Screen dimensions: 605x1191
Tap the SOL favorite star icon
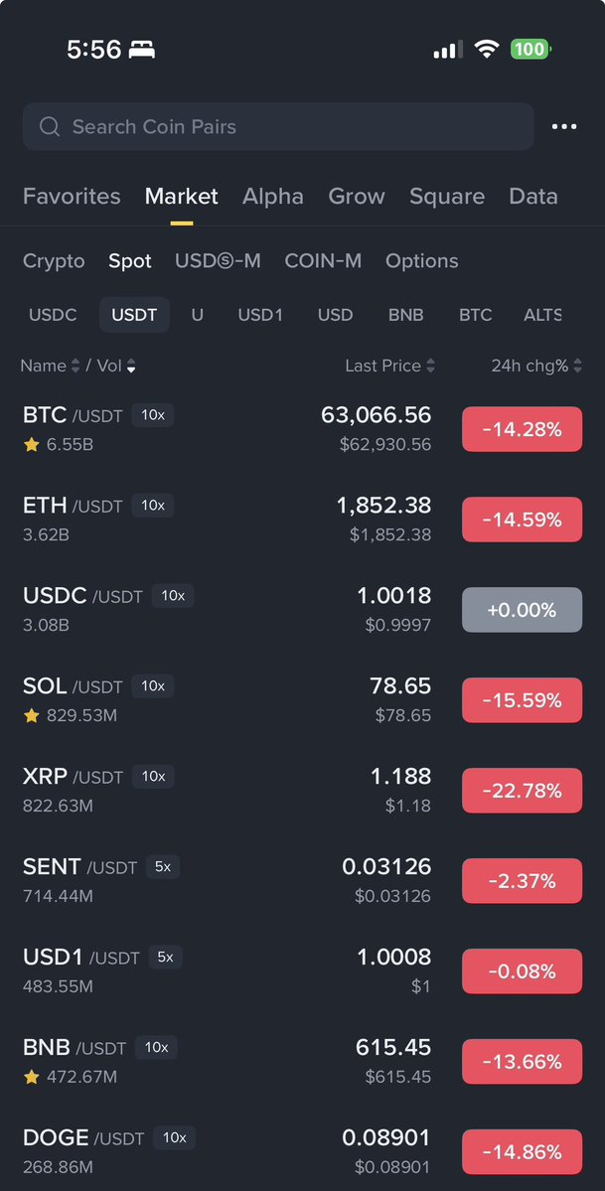31,715
